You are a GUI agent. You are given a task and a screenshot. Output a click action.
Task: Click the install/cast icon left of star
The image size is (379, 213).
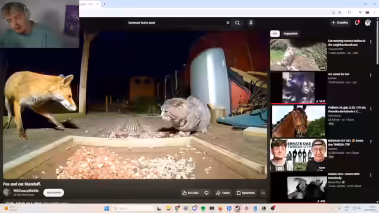(x=333, y=12)
